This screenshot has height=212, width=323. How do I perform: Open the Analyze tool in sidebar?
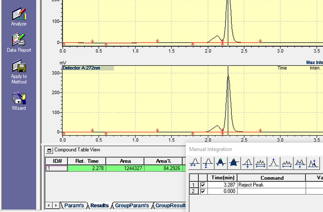coord(19,17)
